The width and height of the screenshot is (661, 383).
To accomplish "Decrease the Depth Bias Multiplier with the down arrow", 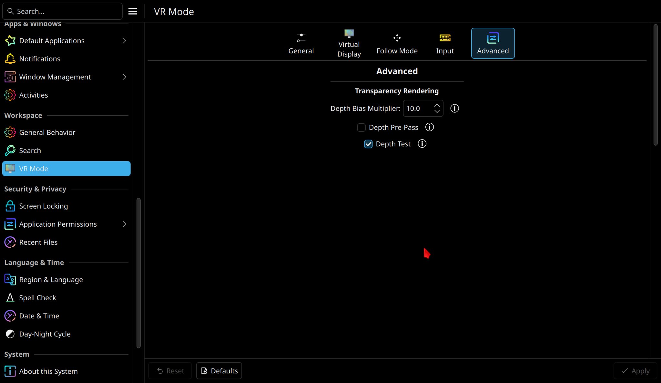I will click(x=437, y=111).
